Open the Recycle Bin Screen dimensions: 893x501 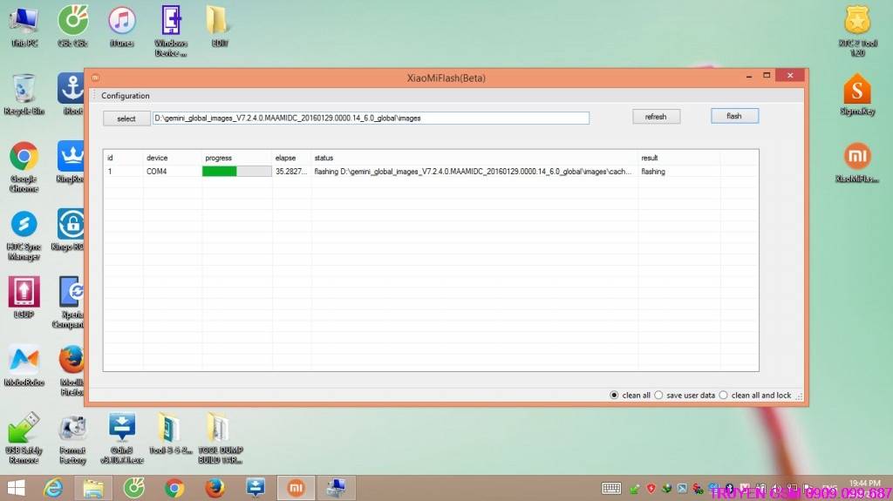(24, 94)
